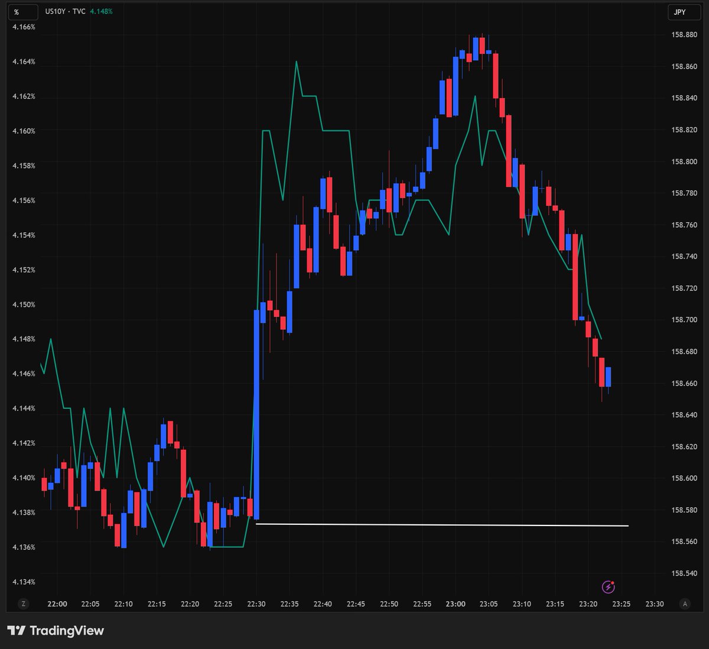Screen dimensions: 709x649
Task: Click the 158.540 price scale label
Action: click(684, 573)
